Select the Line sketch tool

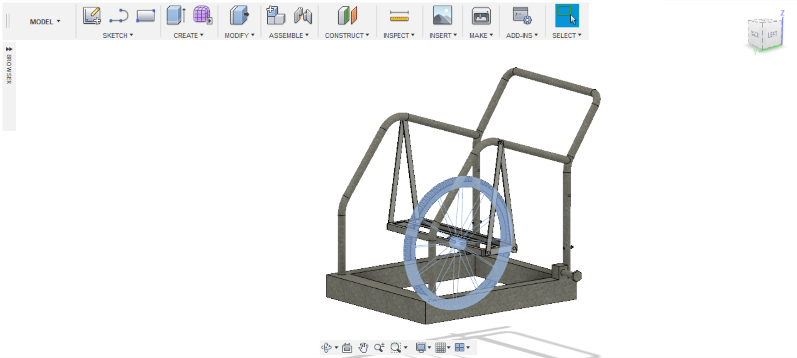(119, 16)
